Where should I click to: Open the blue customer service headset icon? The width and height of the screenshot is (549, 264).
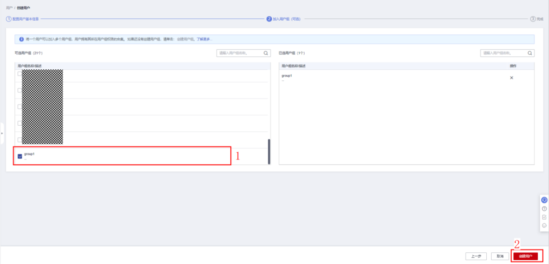pos(544,200)
